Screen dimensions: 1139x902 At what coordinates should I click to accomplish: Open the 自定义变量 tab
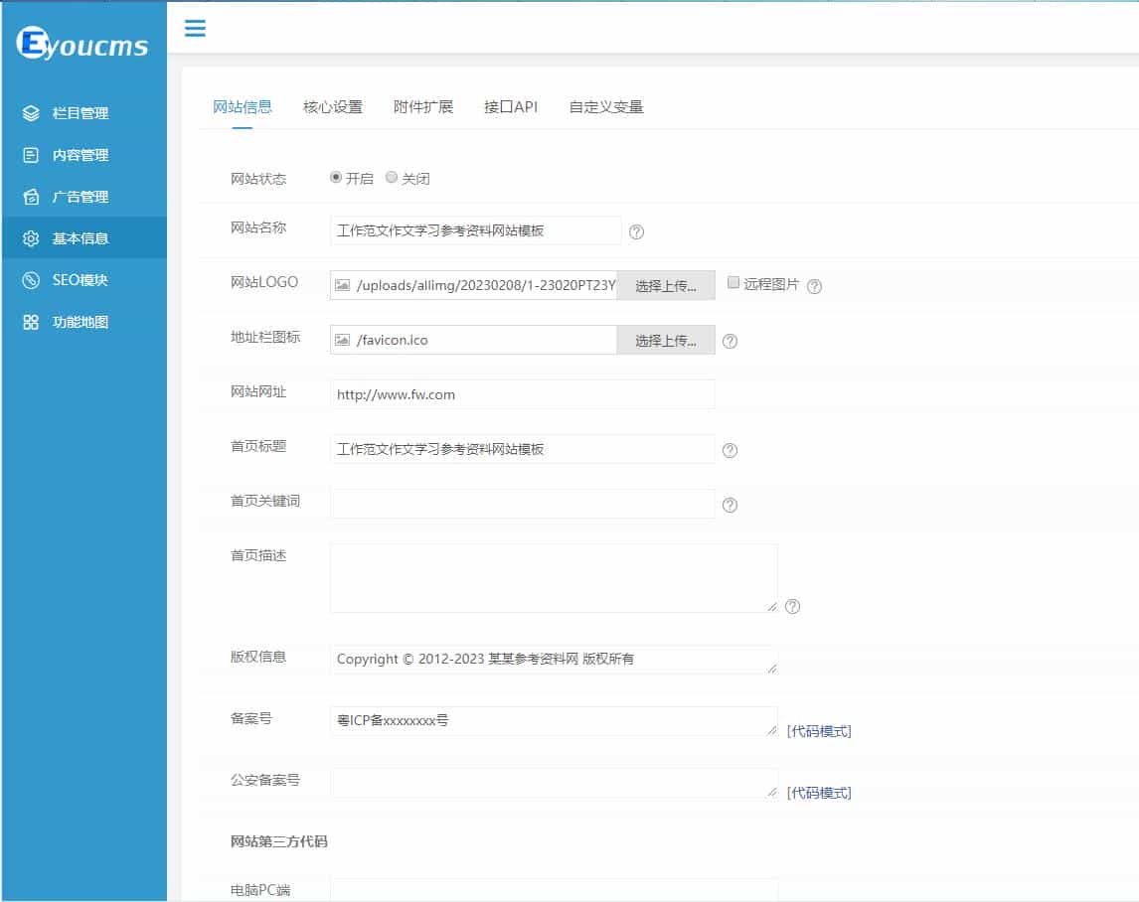606,106
